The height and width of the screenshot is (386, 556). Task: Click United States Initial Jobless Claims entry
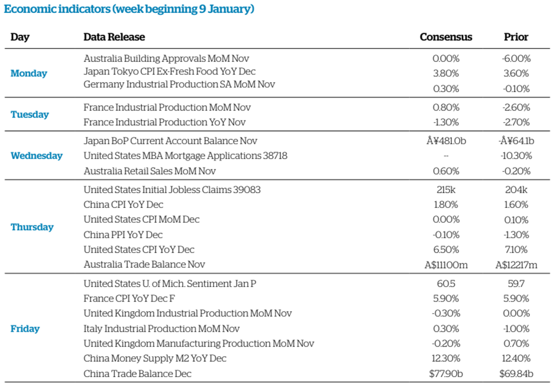pos(172,190)
